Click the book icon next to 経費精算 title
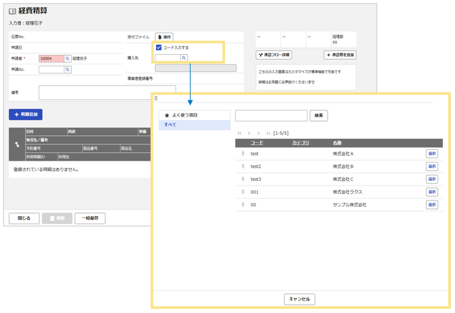The height and width of the screenshot is (313, 455). coord(12,12)
